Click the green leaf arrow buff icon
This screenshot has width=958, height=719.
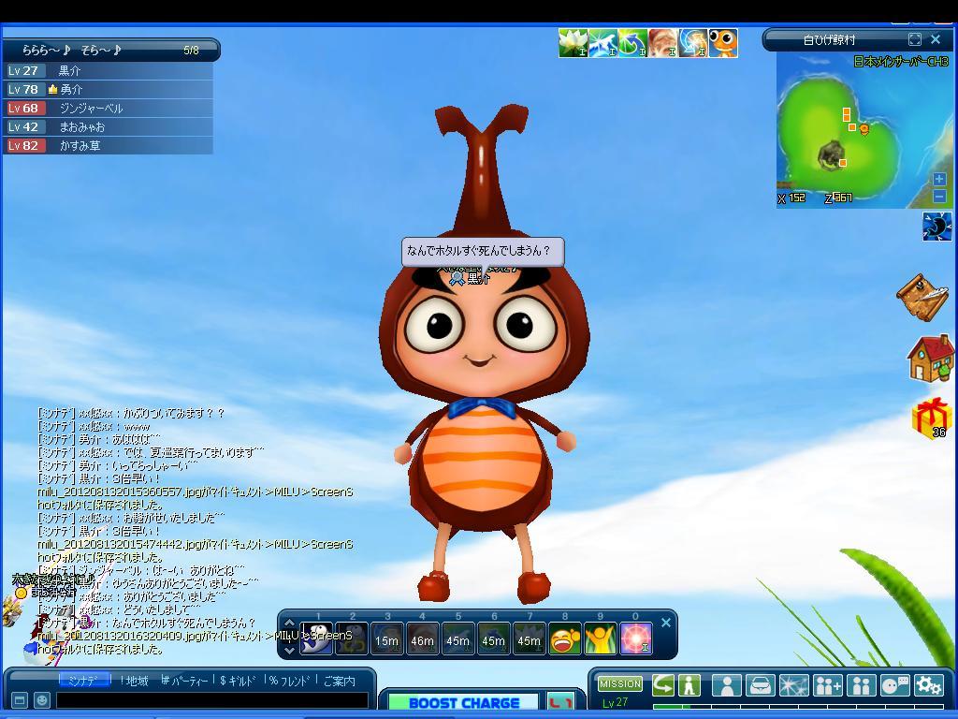coord(633,43)
